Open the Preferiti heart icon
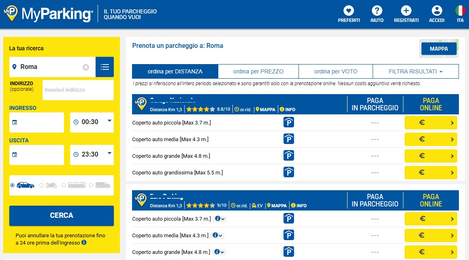469x260 pixels. (348, 11)
